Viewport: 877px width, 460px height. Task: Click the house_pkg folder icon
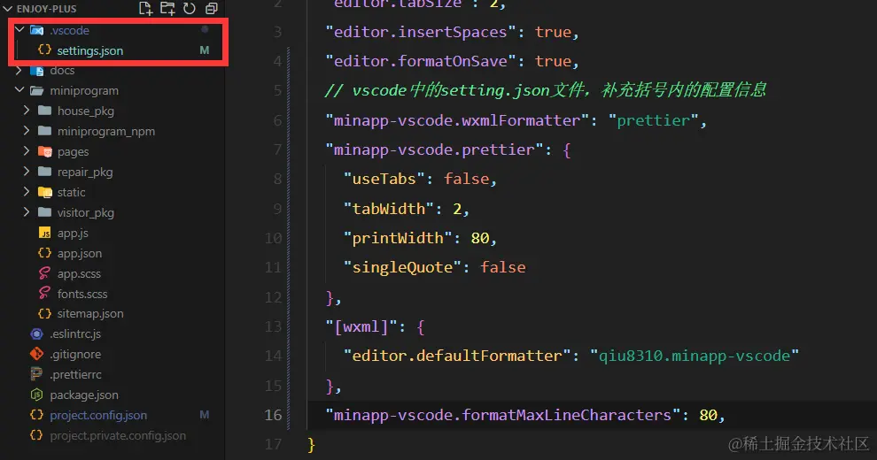point(45,111)
